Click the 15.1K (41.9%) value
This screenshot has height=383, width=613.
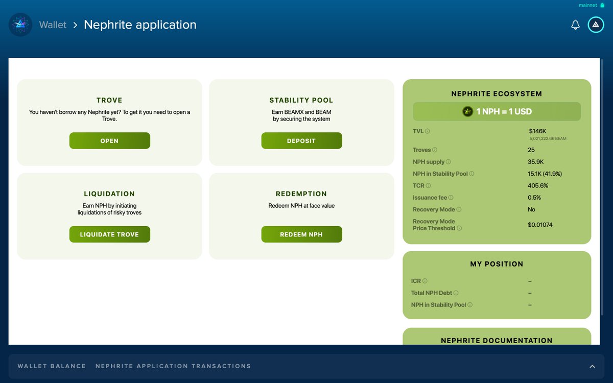coord(545,174)
